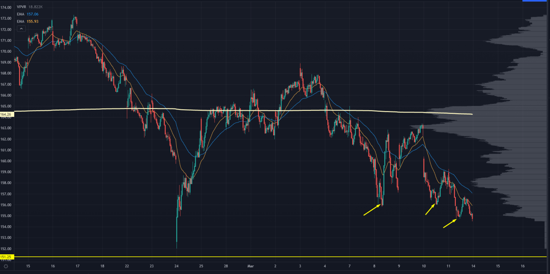Collapse the indicator legend with the chevron button
The width and height of the screenshot is (550, 274).
click(x=21, y=29)
